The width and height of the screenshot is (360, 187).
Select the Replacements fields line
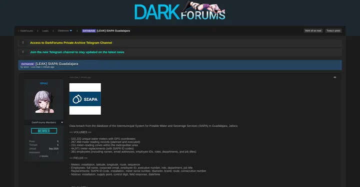[138, 171]
